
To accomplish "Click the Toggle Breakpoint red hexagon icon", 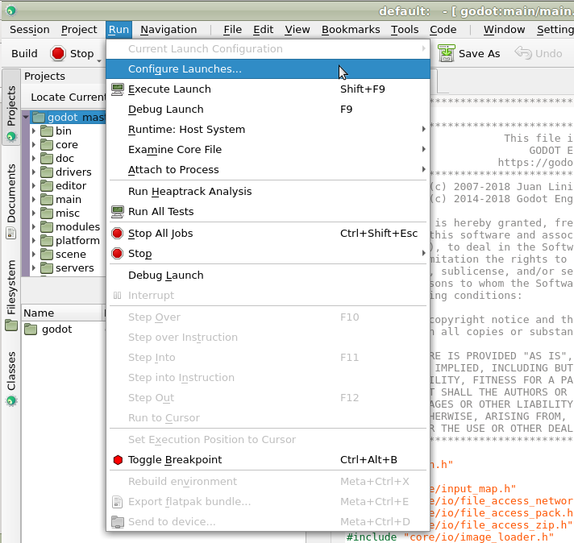I will click(x=118, y=460).
